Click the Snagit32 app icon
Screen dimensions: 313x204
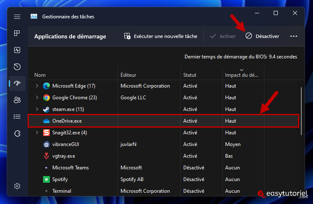tap(46, 133)
